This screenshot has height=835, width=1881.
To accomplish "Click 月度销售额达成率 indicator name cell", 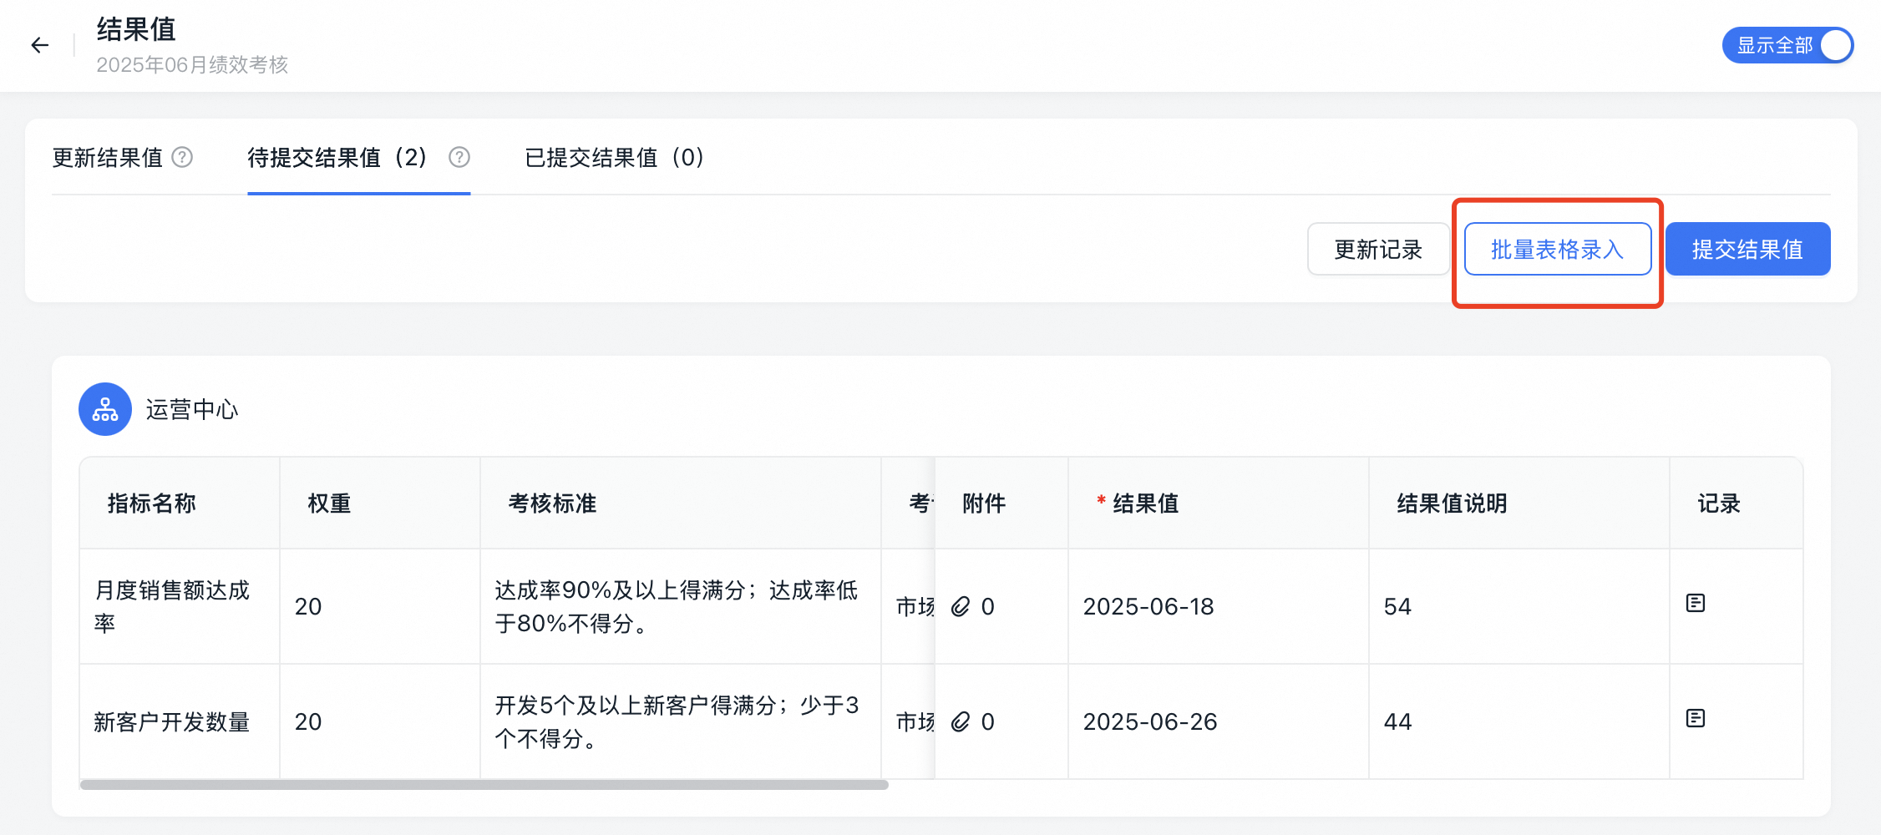I will [x=180, y=606].
